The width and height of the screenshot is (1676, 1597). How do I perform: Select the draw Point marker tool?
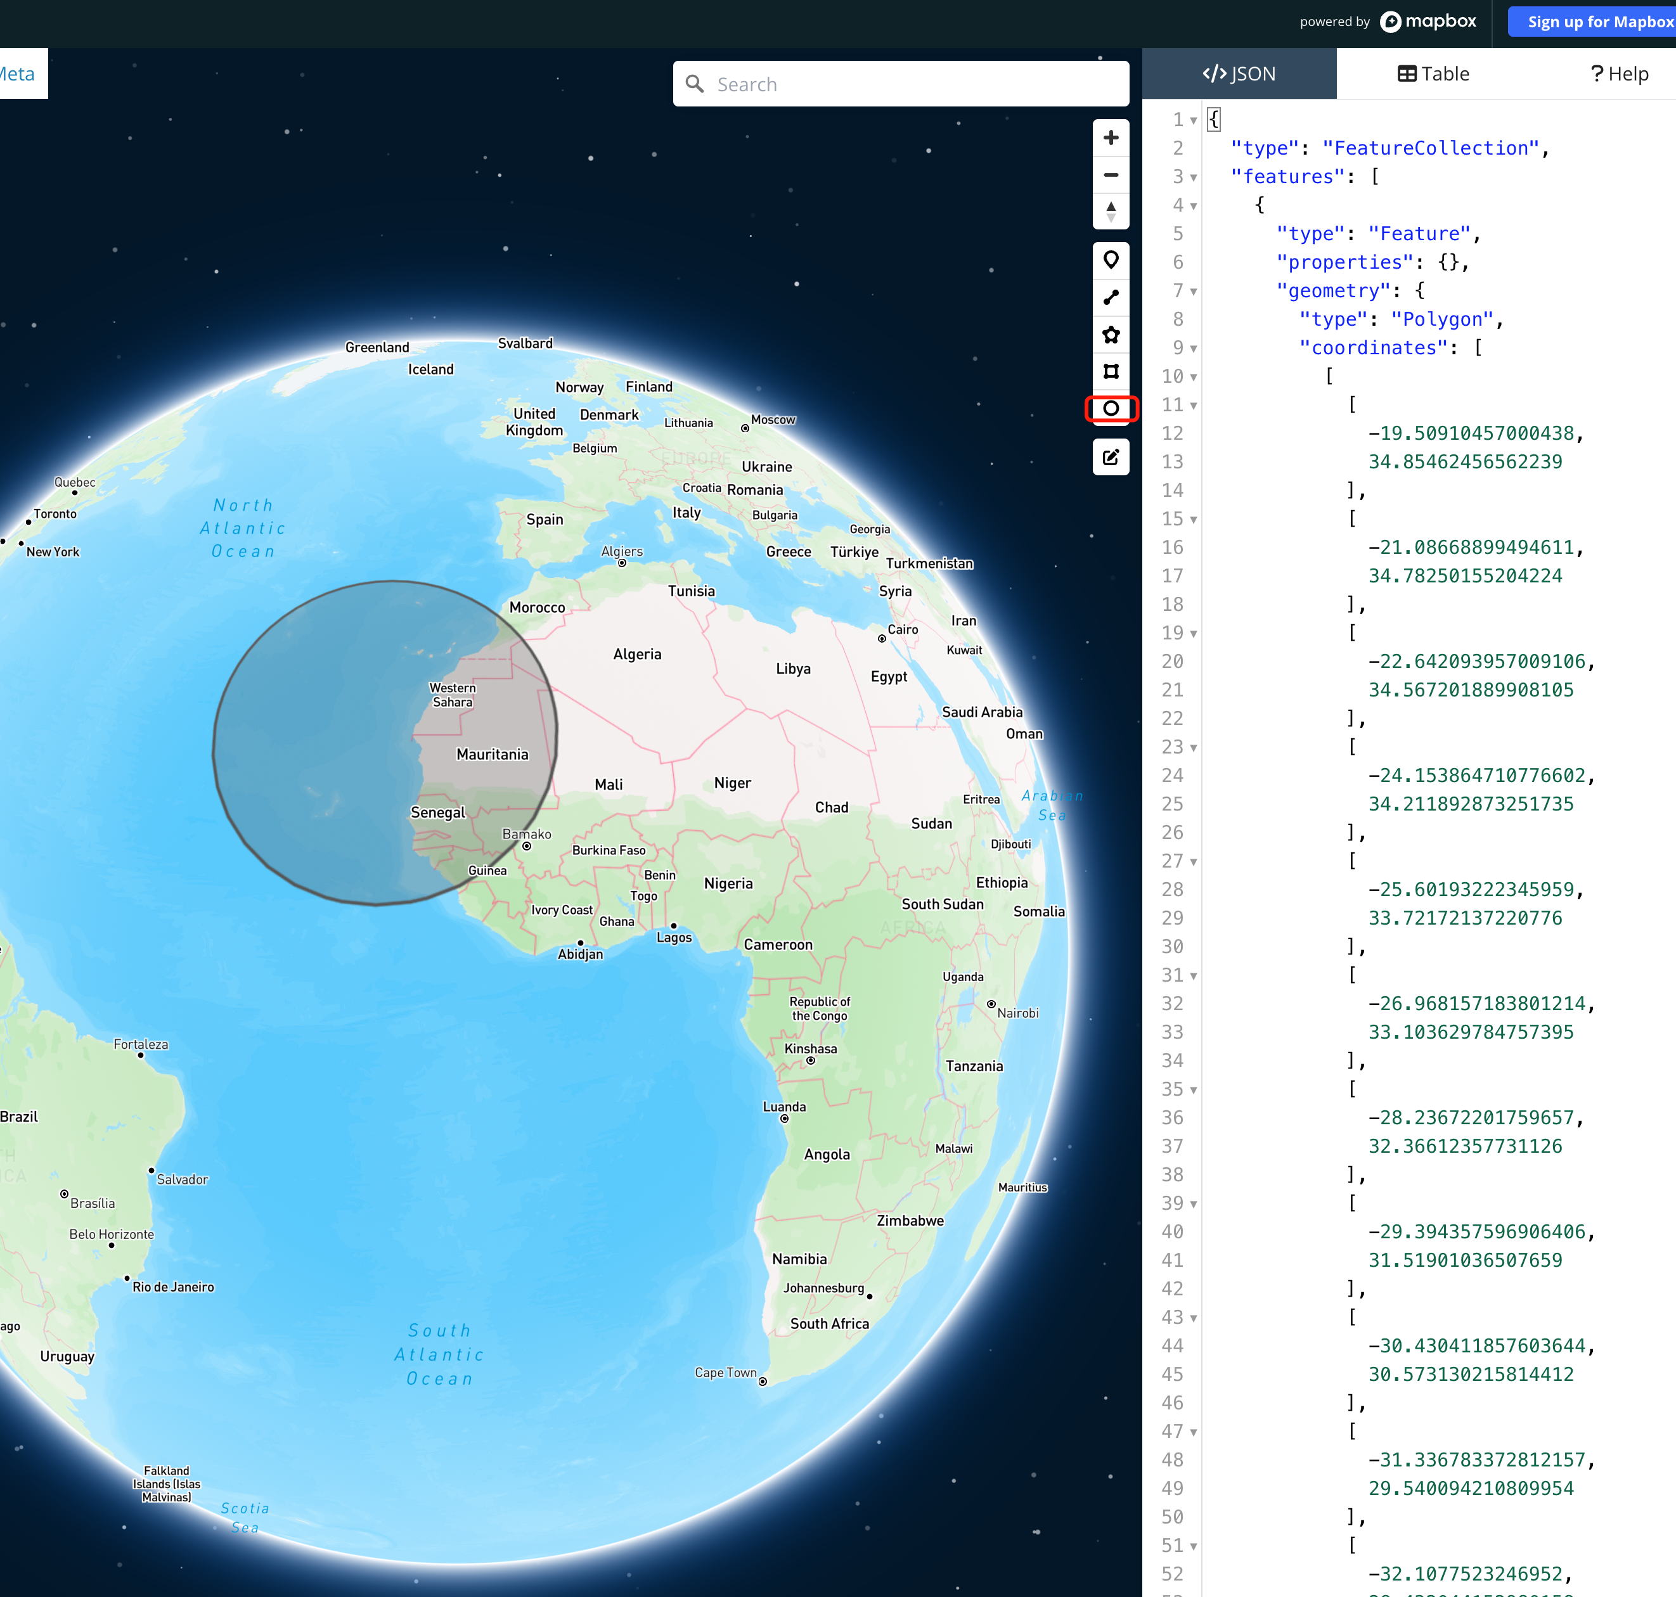click(x=1111, y=260)
